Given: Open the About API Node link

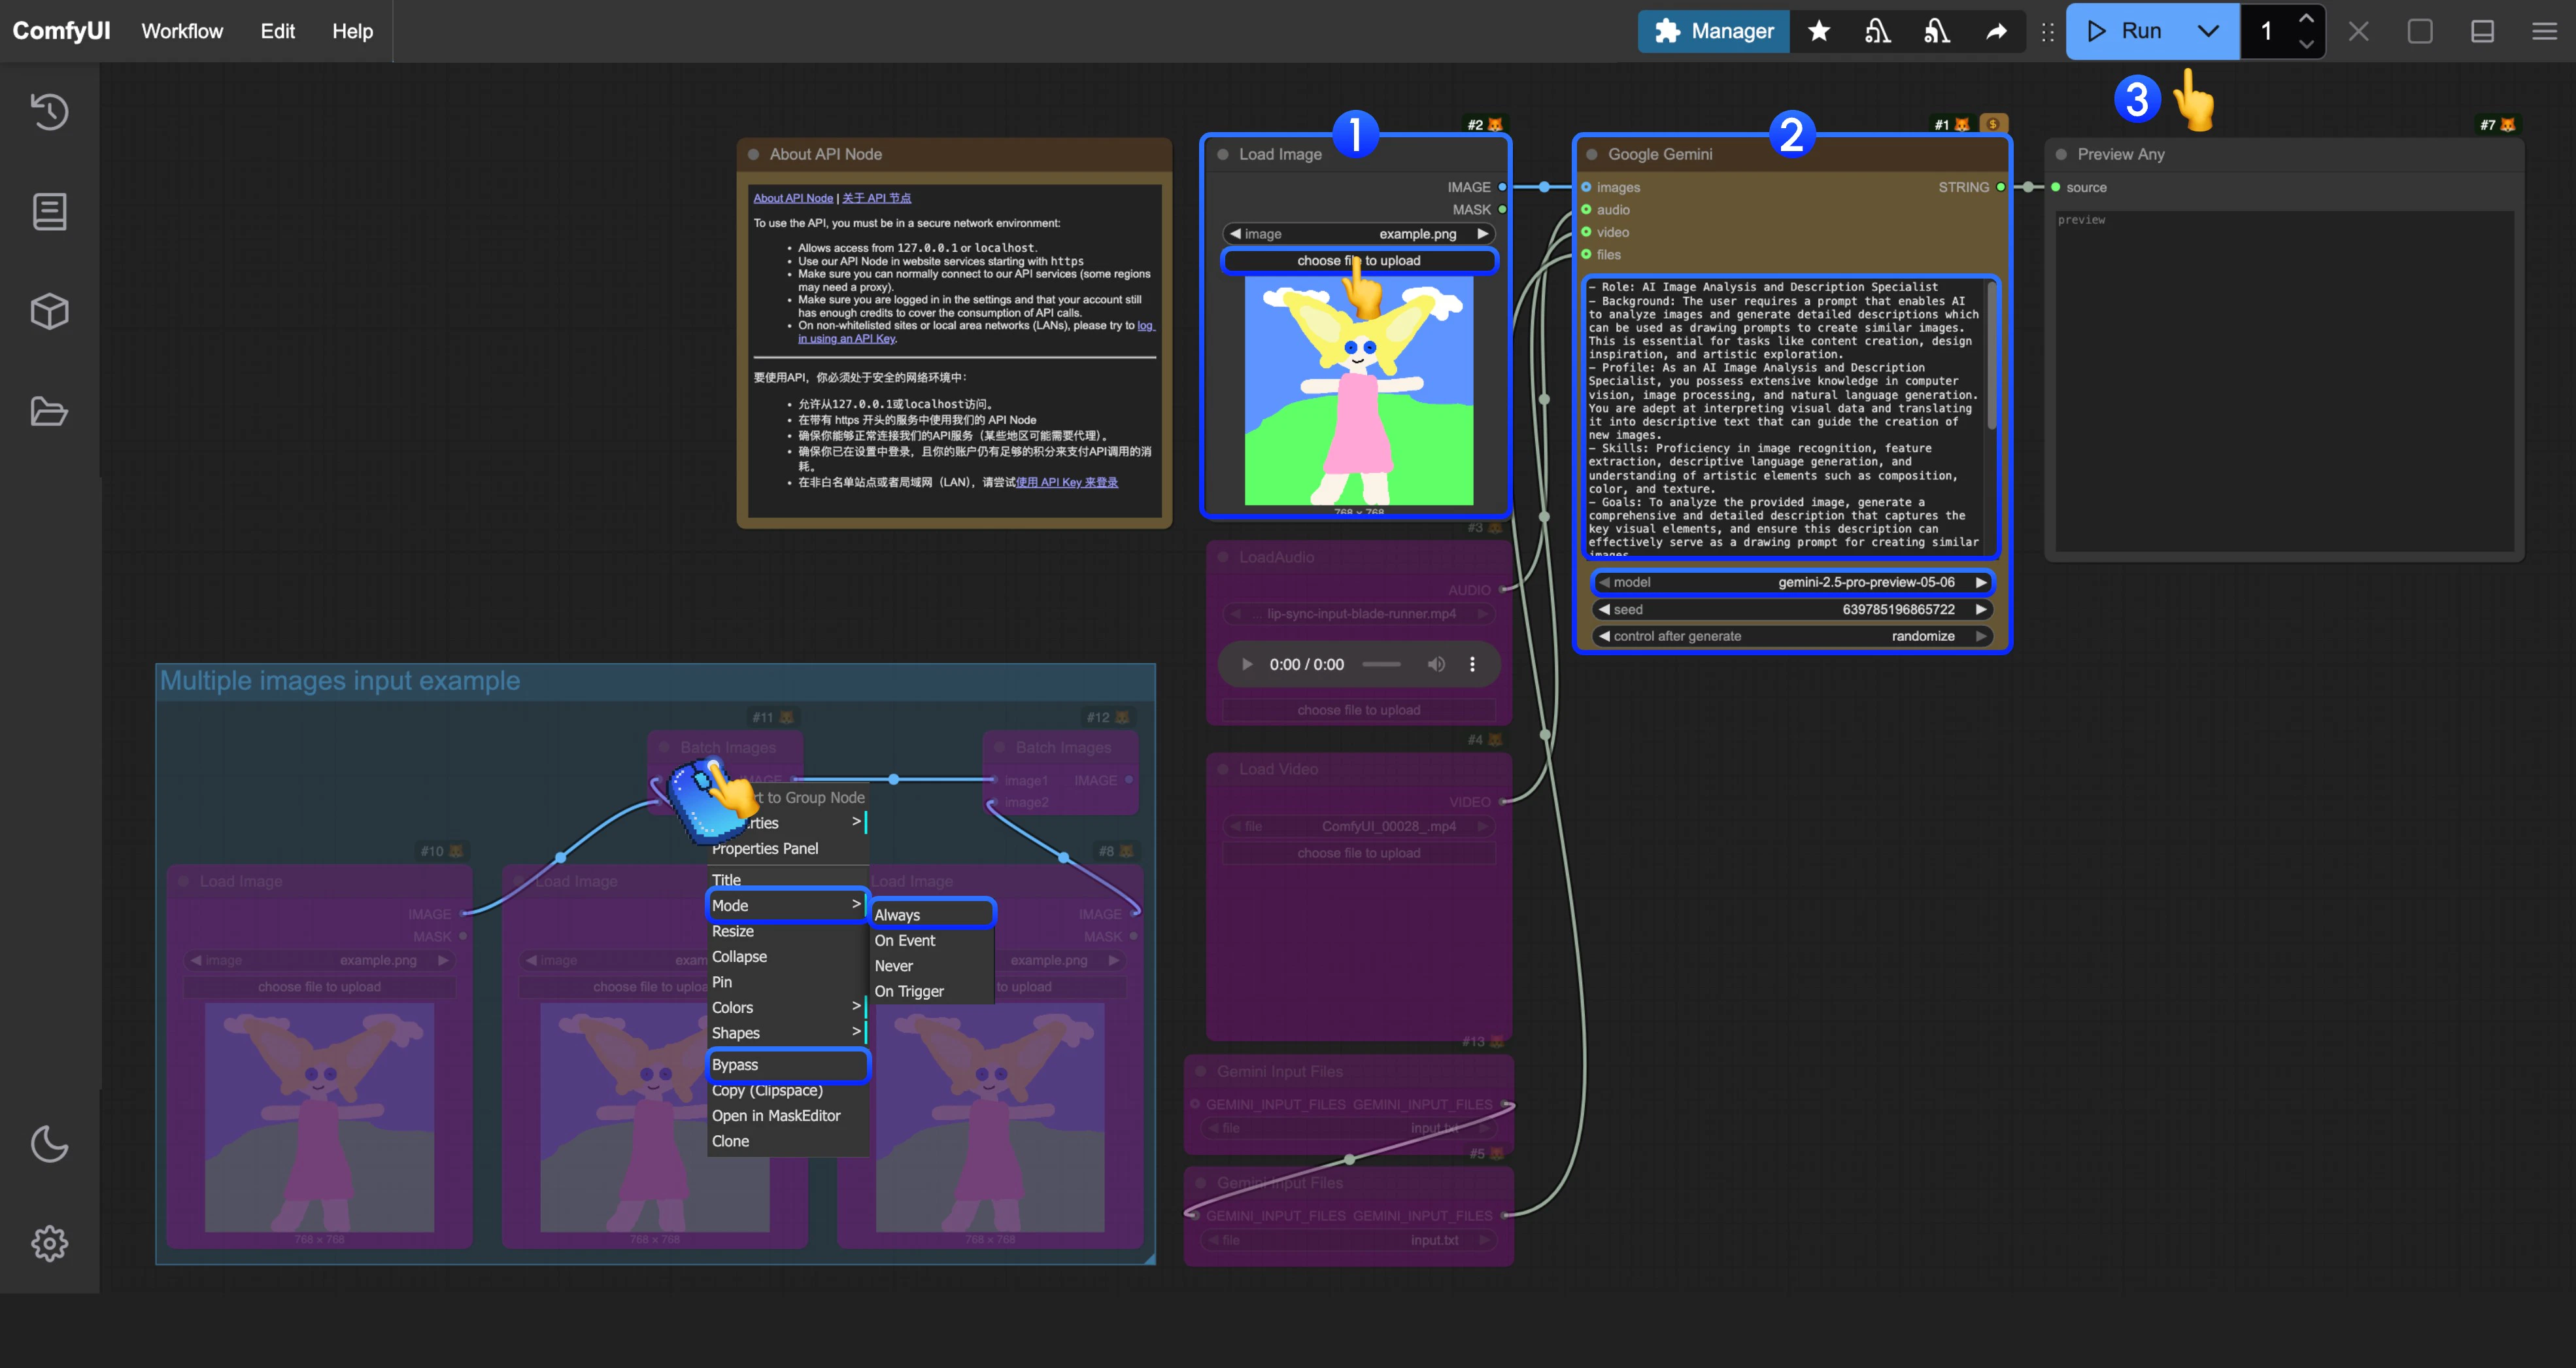Looking at the screenshot, I should [x=793, y=197].
